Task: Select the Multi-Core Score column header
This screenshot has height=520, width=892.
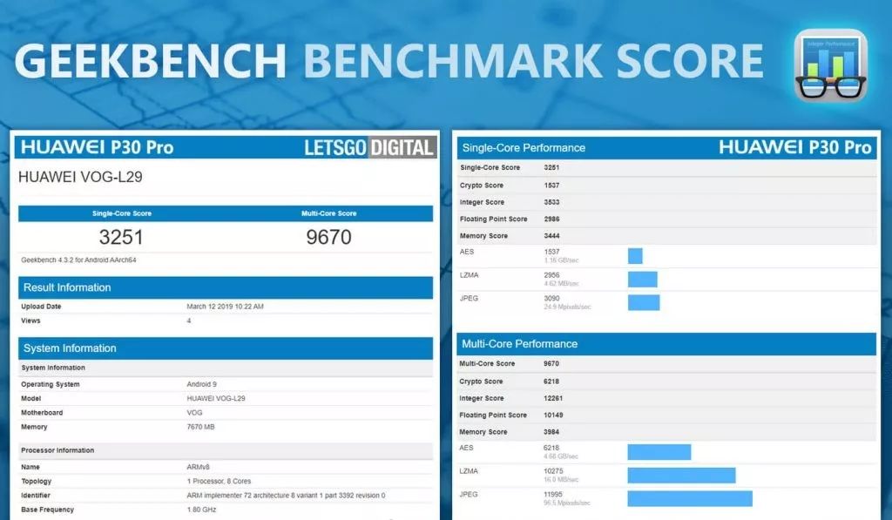Action: pyautogui.click(x=328, y=213)
